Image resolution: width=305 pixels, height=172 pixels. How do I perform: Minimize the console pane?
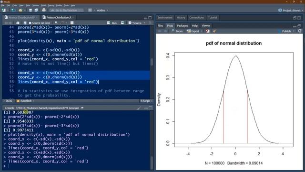click(x=146, y=108)
